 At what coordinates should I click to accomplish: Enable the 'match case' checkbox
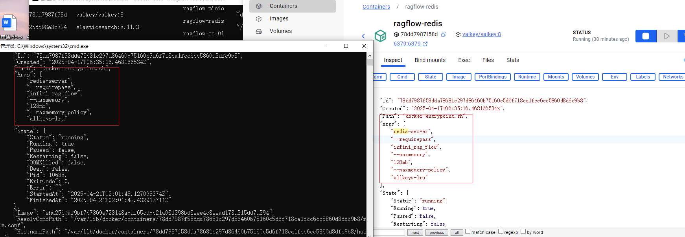(468, 232)
